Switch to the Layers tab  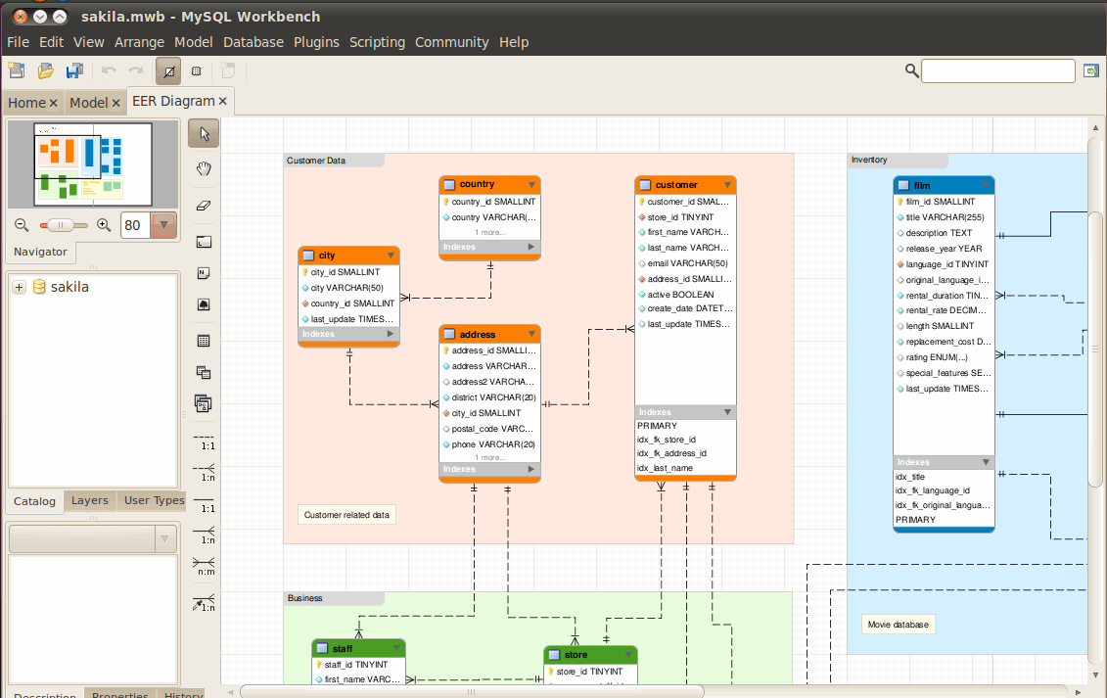click(x=90, y=500)
